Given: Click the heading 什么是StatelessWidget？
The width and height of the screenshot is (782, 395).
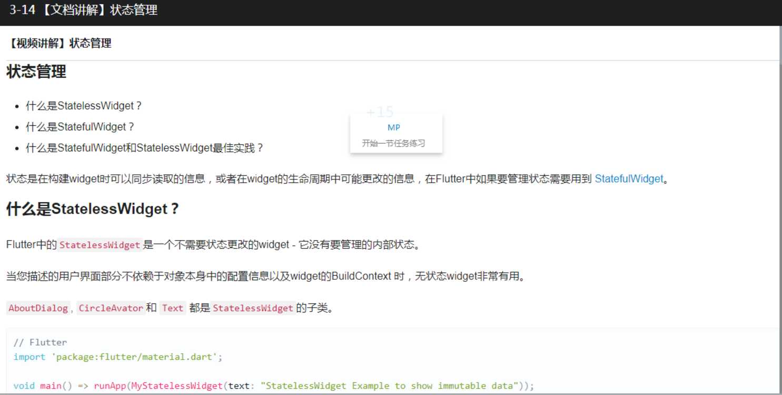Looking at the screenshot, I should [93, 209].
